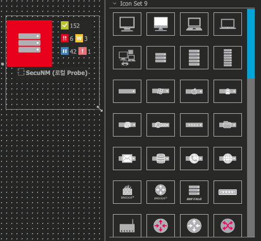Pick the white-arrow router circle icon
261x241 pixels.
click(194, 225)
